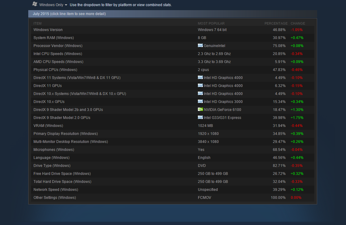Click the 82.71% percentage
Image resolution: width=346 pixels, height=225 pixels.
(279, 166)
